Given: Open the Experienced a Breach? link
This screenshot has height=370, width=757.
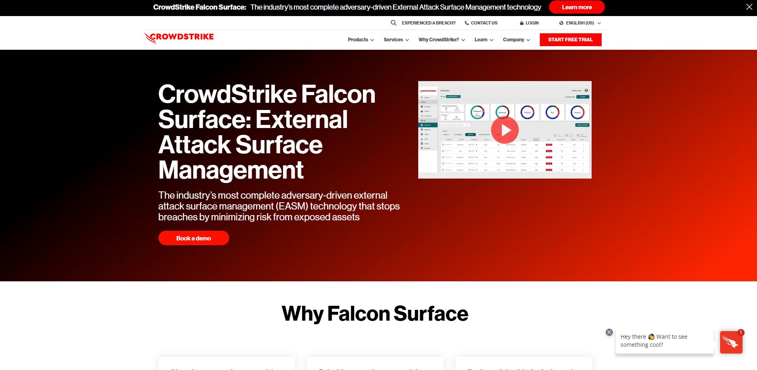Looking at the screenshot, I should click(x=428, y=23).
